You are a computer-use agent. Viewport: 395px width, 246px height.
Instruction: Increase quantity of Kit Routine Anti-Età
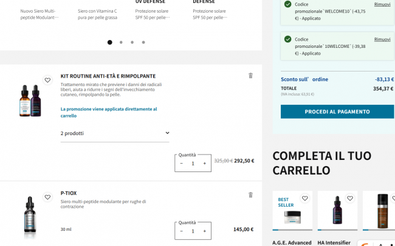204,163
